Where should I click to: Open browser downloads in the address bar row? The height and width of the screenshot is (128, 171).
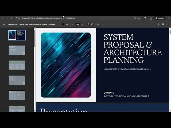tap(151, 18)
